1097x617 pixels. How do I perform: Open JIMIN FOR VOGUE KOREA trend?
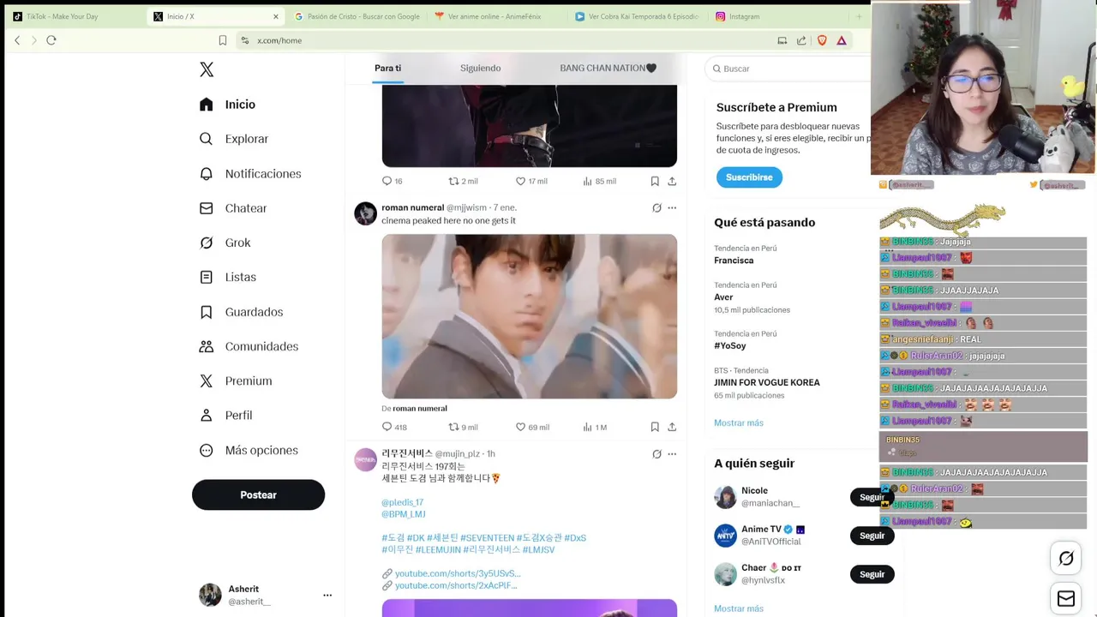click(x=767, y=382)
